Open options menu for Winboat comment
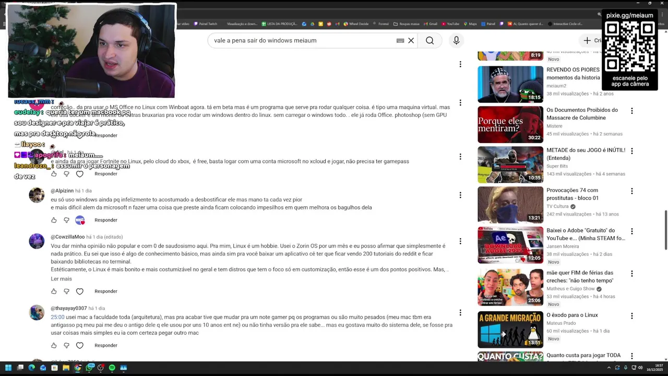 click(x=460, y=103)
